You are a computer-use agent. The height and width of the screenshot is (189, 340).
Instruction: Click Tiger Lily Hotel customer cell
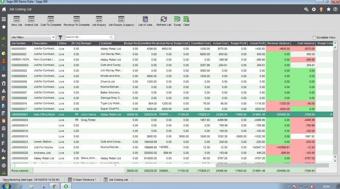111,103
